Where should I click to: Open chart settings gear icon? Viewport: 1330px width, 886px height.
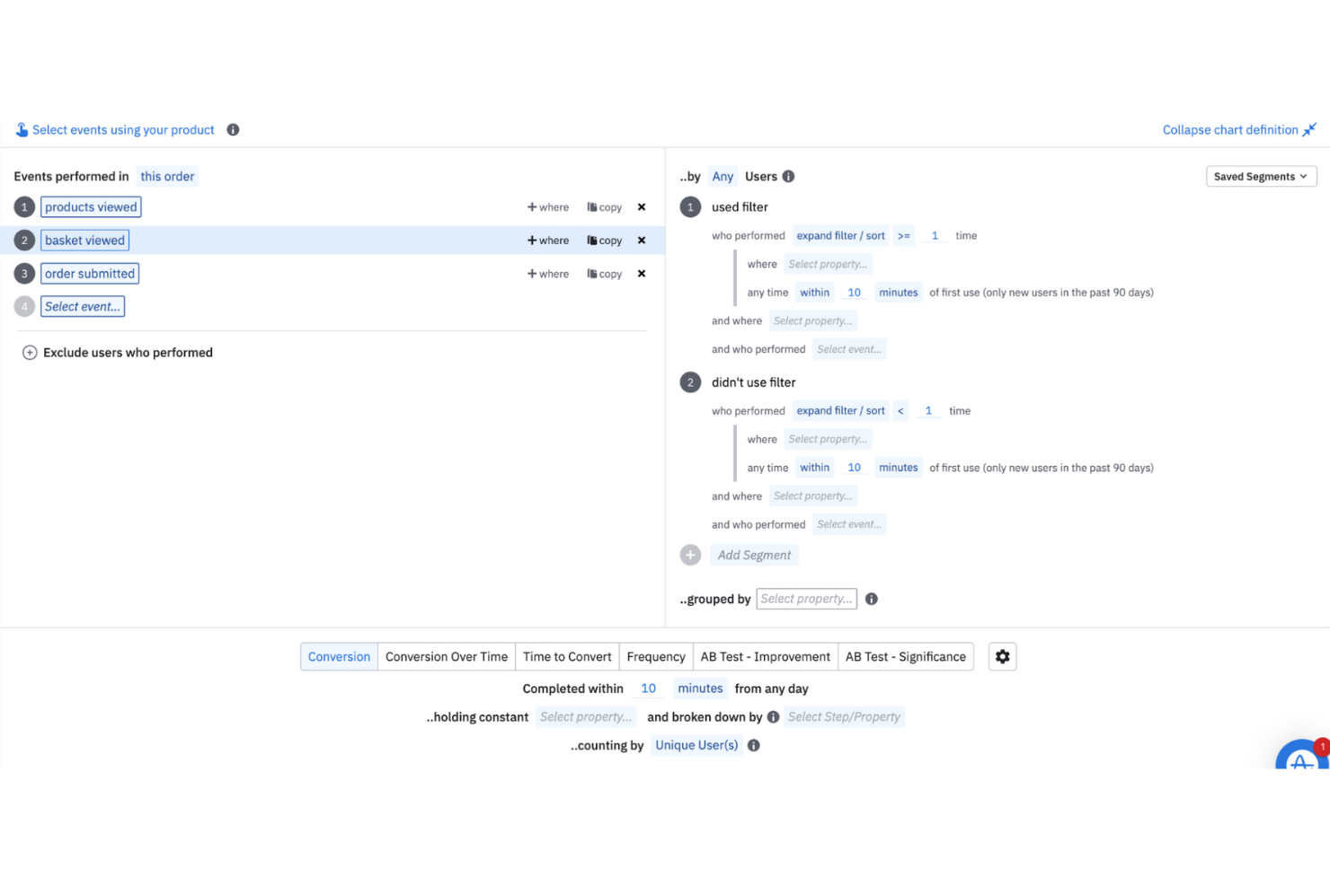coord(1002,656)
